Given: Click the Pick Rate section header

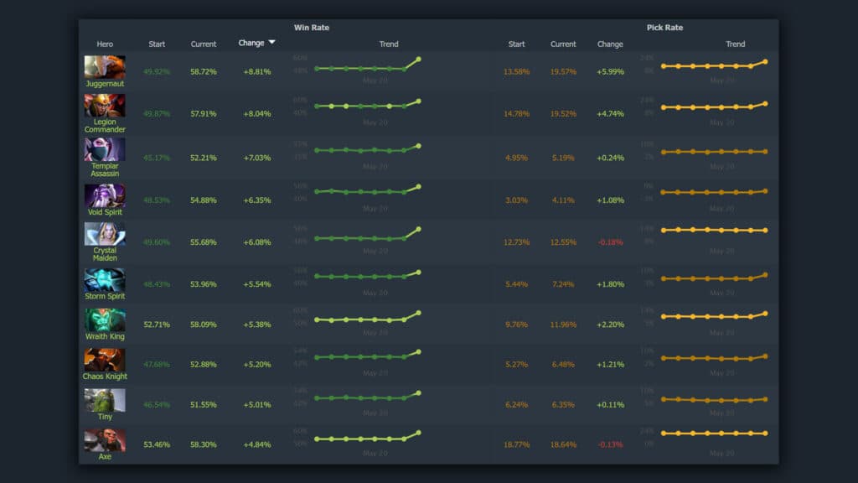Looking at the screenshot, I should pyautogui.click(x=665, y=27).
